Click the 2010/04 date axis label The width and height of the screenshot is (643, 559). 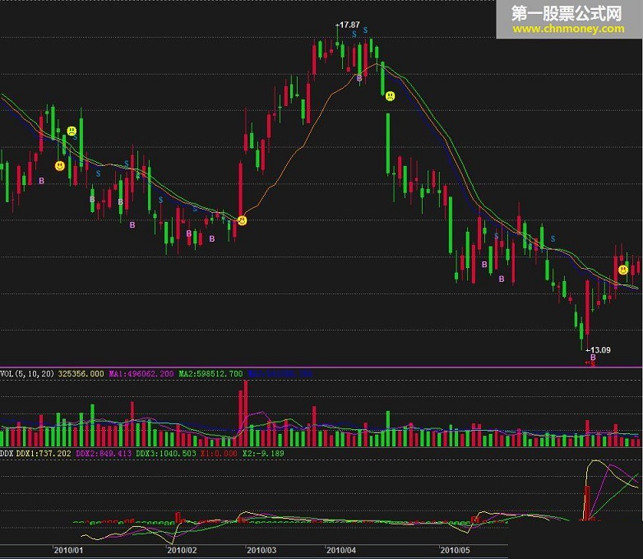point(340,550)
